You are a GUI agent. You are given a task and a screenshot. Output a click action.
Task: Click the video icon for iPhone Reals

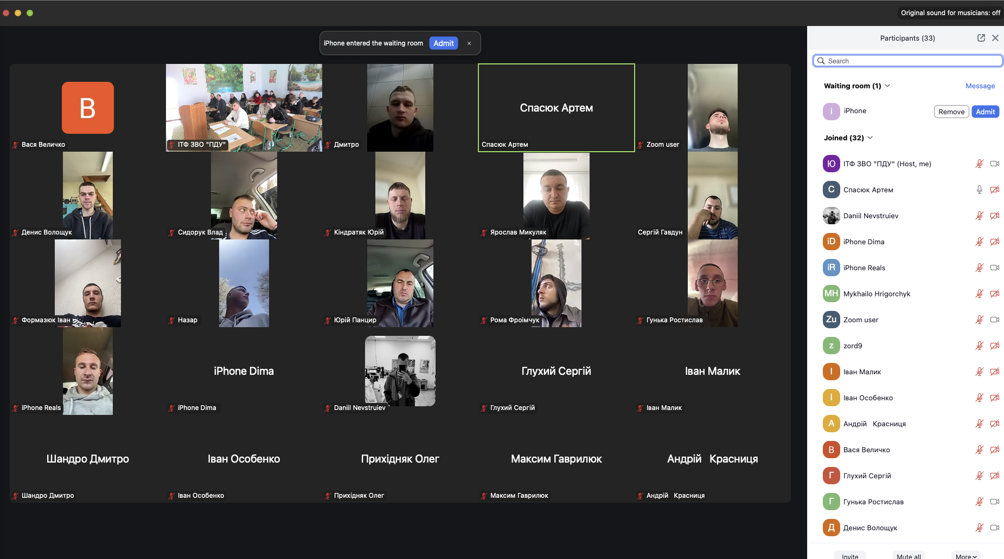pos(994,268)
